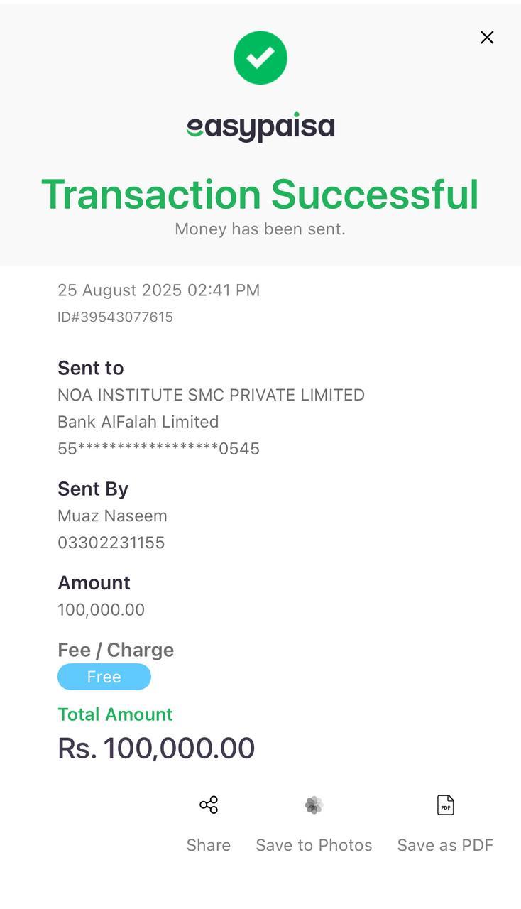Screen dimensions: 521x909
Task: Click the Transaction Successful heading
Action: pyautogui.click(x=260, y=194)
